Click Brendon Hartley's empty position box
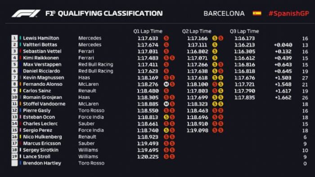The height and width of the screenshot is (177, 315). coord(14,163)
